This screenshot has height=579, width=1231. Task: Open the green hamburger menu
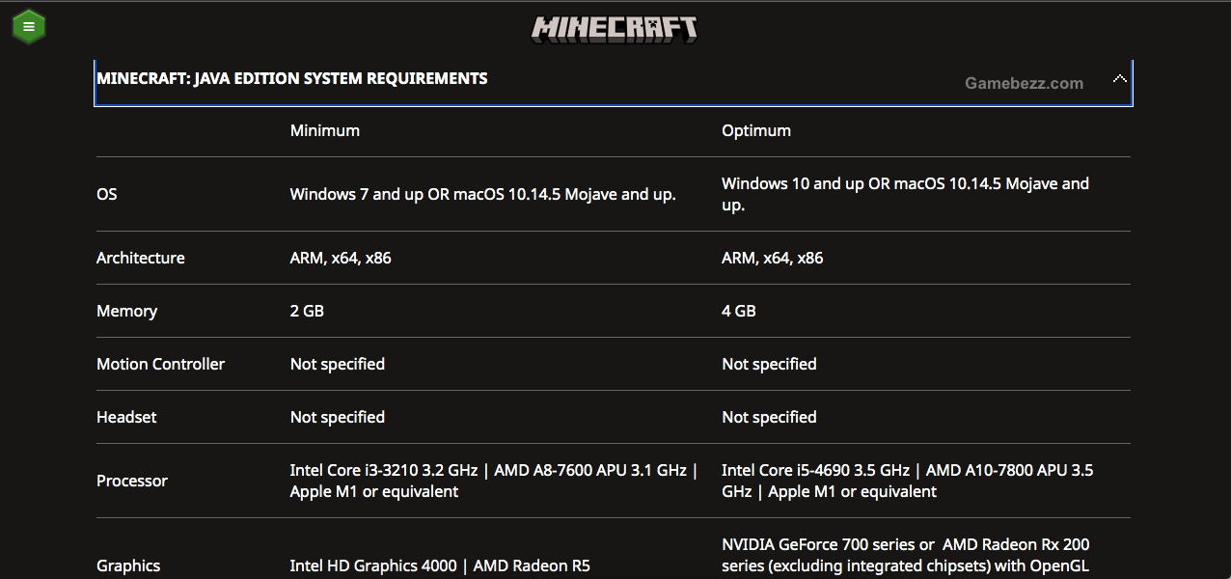(x=29, y=26)
